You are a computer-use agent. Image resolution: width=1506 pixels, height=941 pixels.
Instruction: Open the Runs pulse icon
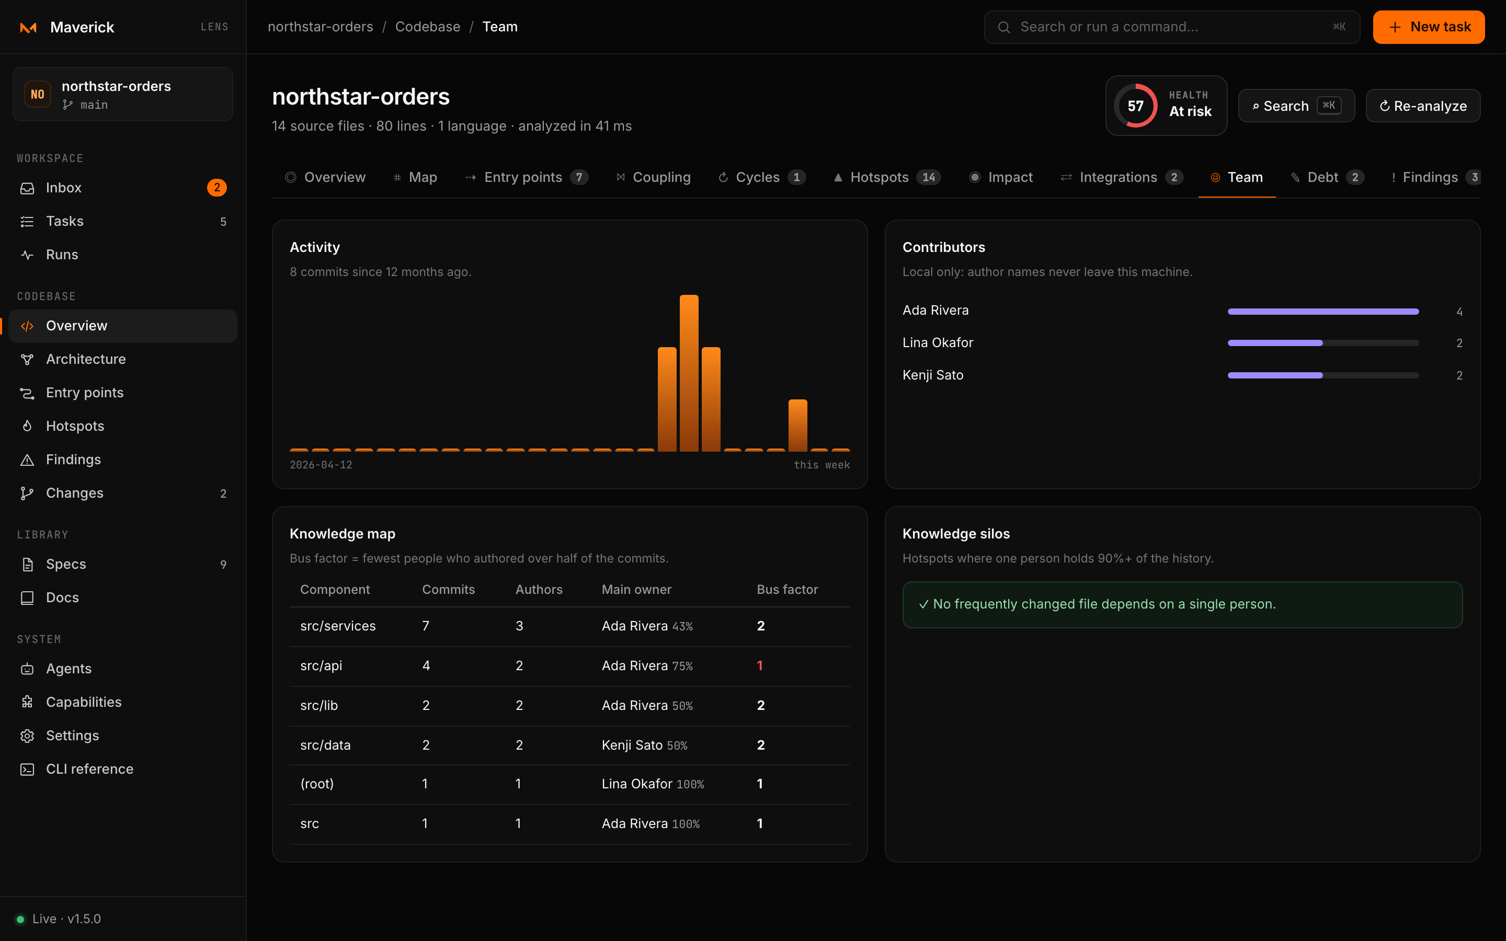point(27,255)
